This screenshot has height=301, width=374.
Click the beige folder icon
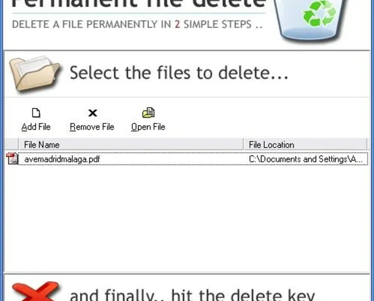(x=35, y=74)
